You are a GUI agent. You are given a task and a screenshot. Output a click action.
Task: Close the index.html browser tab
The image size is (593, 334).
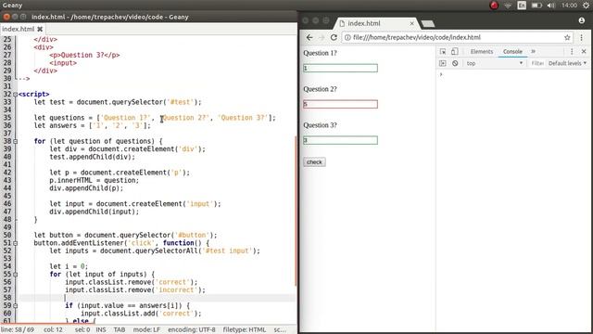(x=411, y=23)
